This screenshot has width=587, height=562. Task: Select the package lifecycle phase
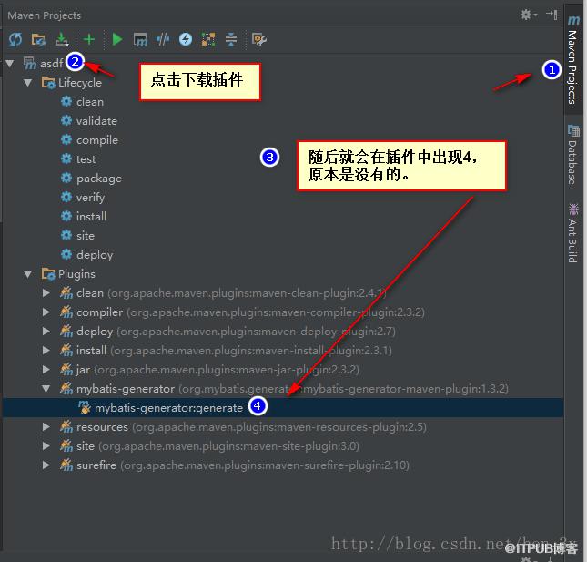click(99, 179)
